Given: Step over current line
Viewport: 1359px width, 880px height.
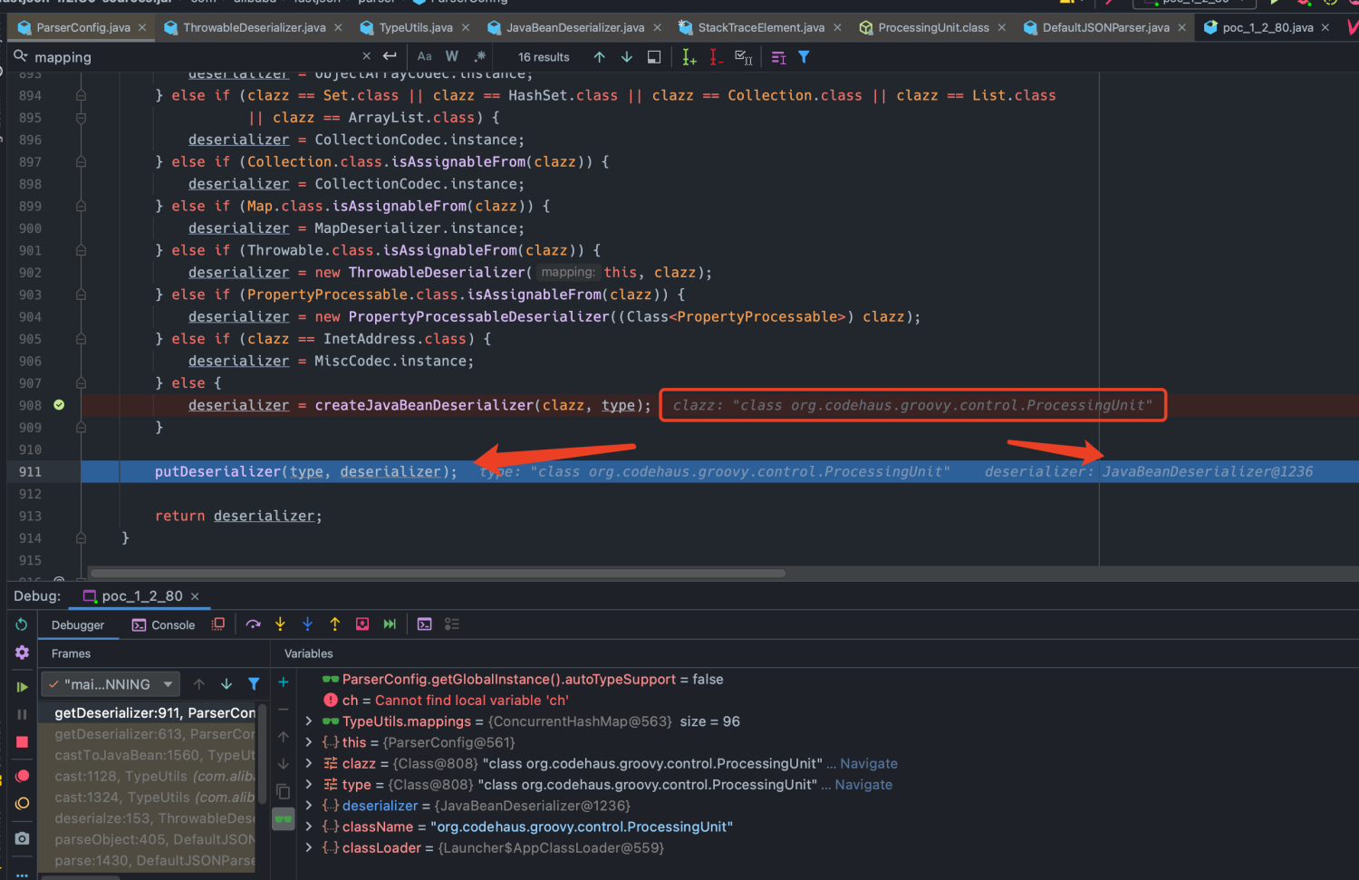Looking at the screenshot, I should [253, 624].
